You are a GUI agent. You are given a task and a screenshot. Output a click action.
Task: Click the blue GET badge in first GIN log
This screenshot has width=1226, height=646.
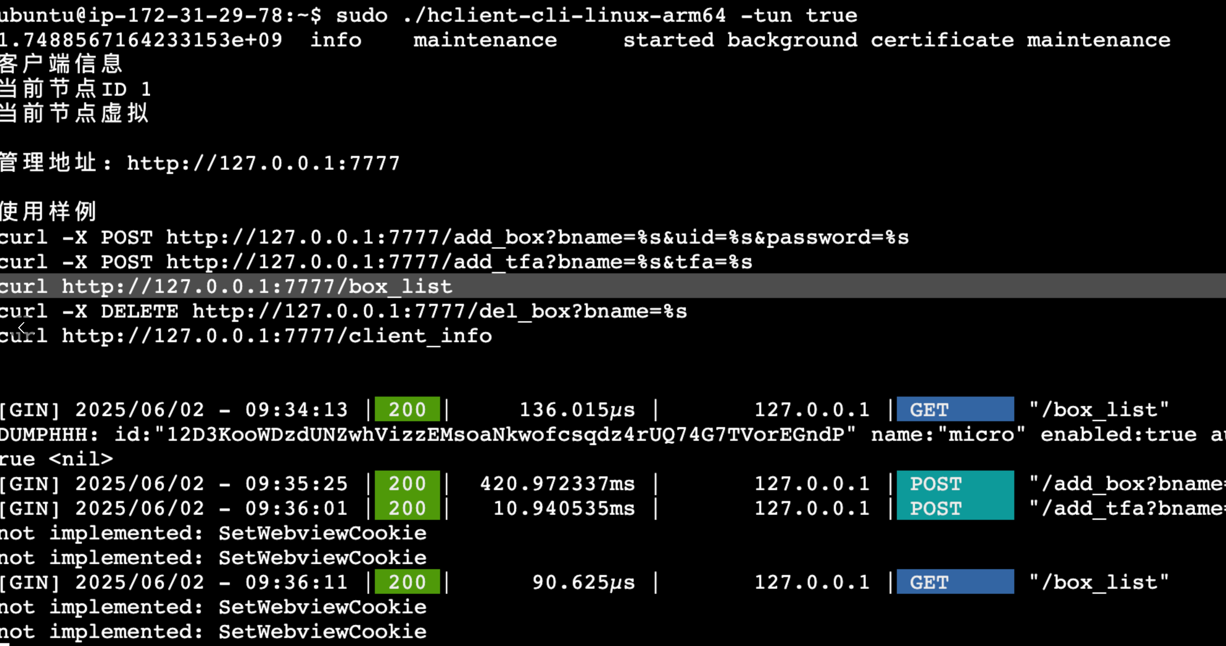(x=955, y=409)
